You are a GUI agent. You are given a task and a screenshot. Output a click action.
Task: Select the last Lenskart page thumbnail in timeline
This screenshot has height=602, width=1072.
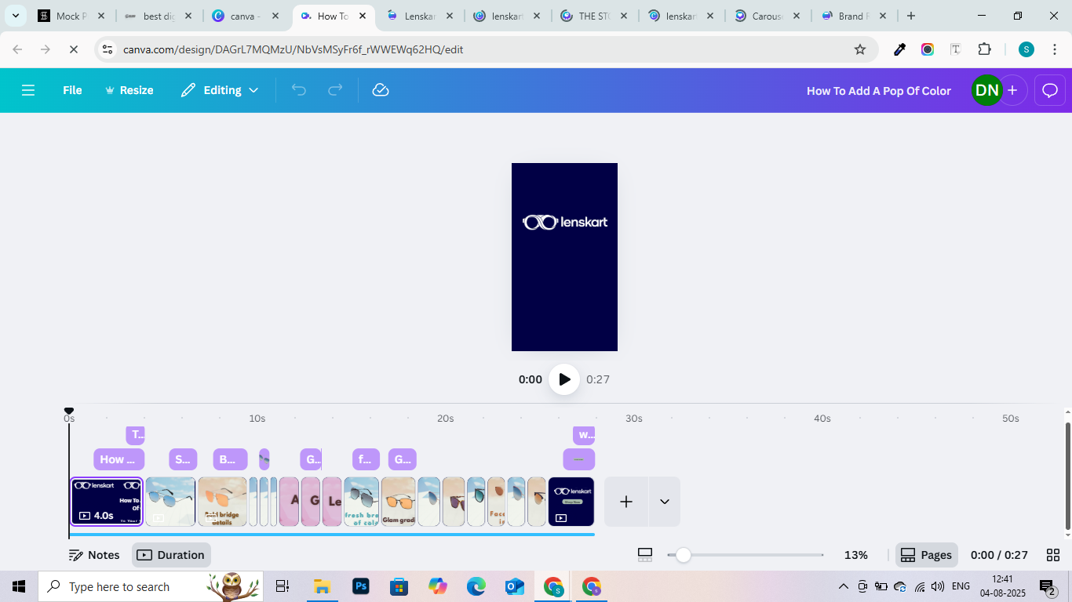click(x=571, y=502)
